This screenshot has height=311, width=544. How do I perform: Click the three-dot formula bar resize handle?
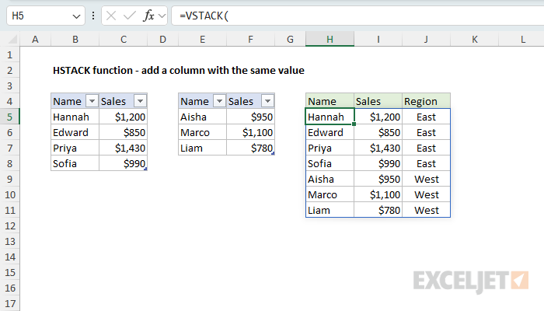tap(93, 16)
